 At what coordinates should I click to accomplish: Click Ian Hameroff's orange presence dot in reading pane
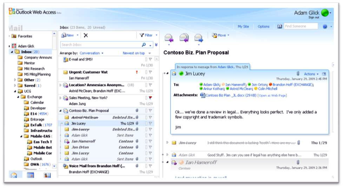point(181,162)
